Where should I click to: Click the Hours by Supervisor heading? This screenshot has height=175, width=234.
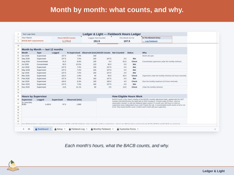pos(34,96)
